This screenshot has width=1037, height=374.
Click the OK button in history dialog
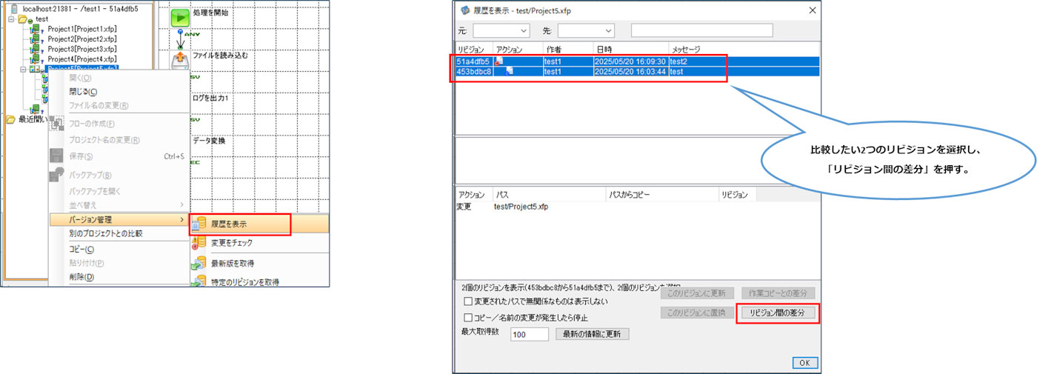point(804,363)
